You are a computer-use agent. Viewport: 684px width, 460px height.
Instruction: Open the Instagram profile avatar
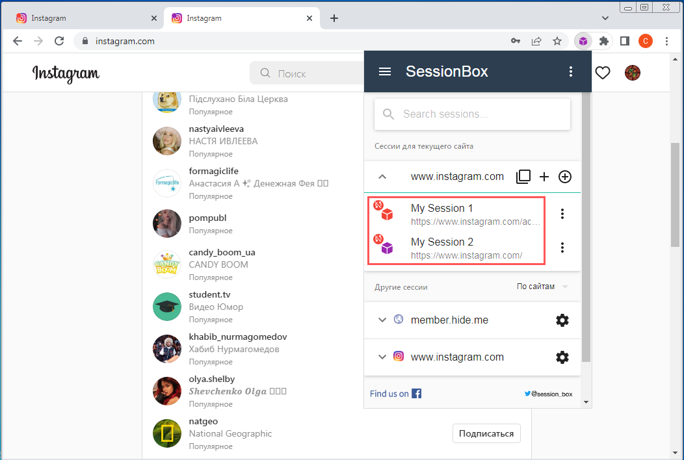tap(633, 73)
